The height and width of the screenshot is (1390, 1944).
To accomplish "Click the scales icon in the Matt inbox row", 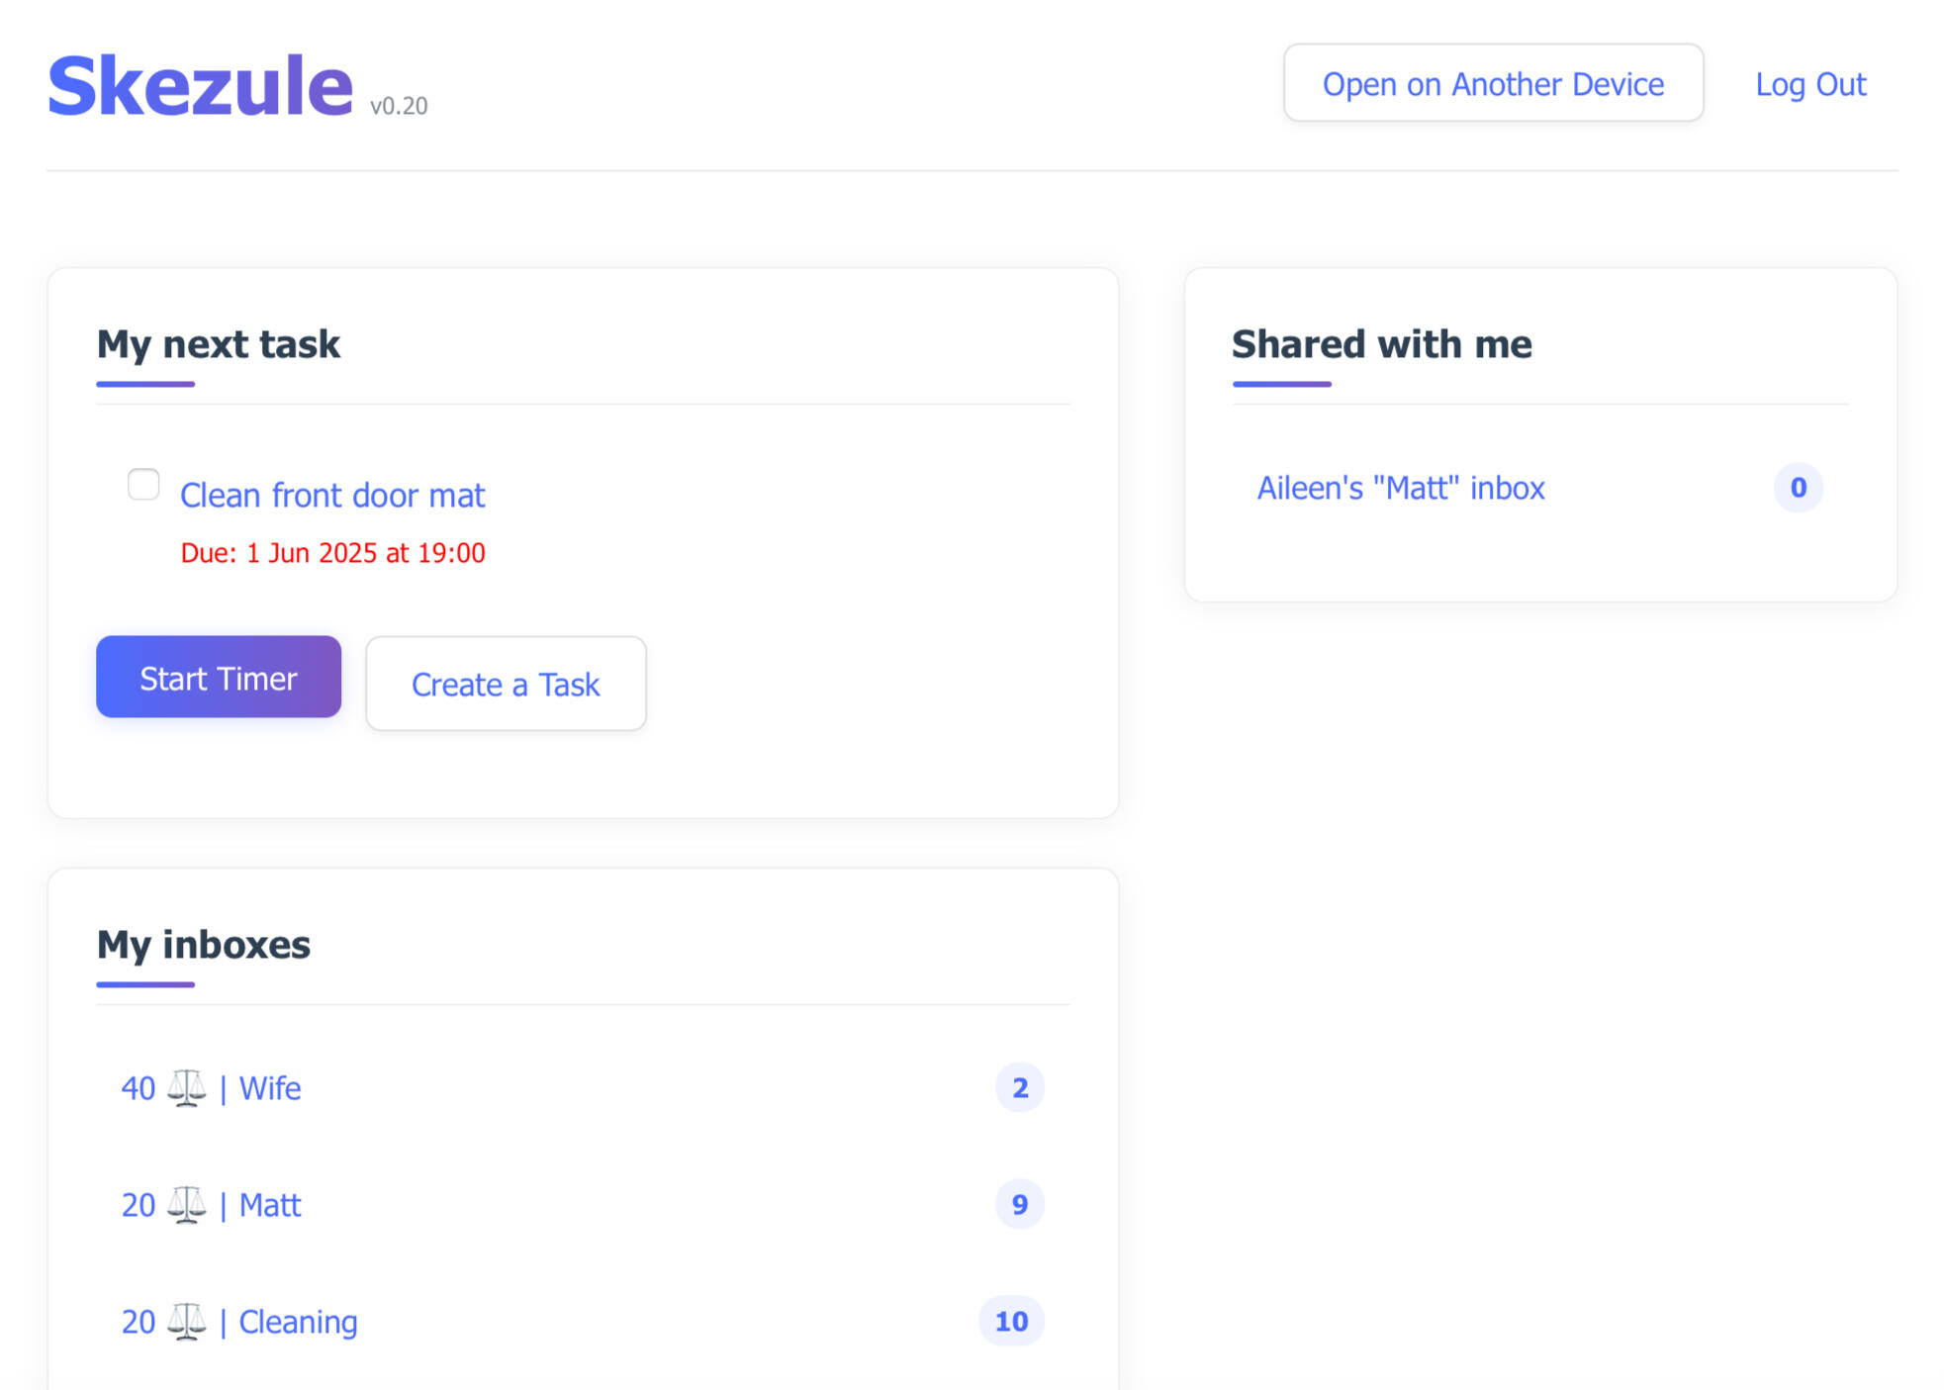I will (x=186, y=1204).
